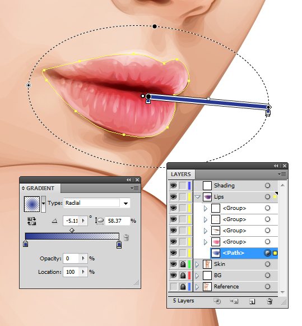This screenshot has width=302, height=326.
Task: Delete gradient stop with trash icon
Action: click(126, 237)
